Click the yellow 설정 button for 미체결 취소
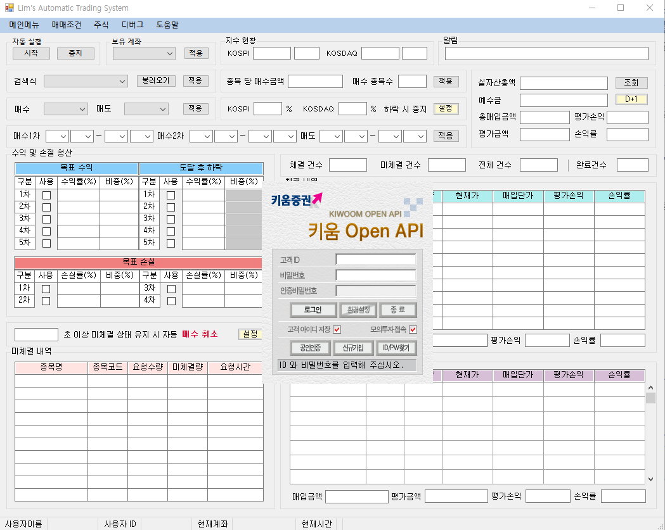This screenshot has height=530, width=665. pos(250,334)
